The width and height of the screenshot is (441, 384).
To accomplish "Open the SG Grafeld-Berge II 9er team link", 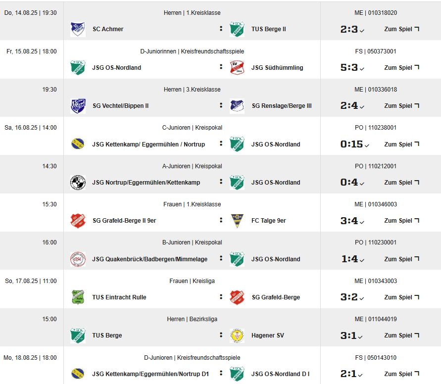I will [124, 221].
